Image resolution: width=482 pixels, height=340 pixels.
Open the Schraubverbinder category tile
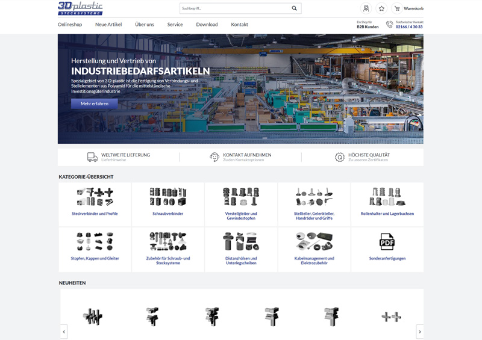(x=167, y=204)
